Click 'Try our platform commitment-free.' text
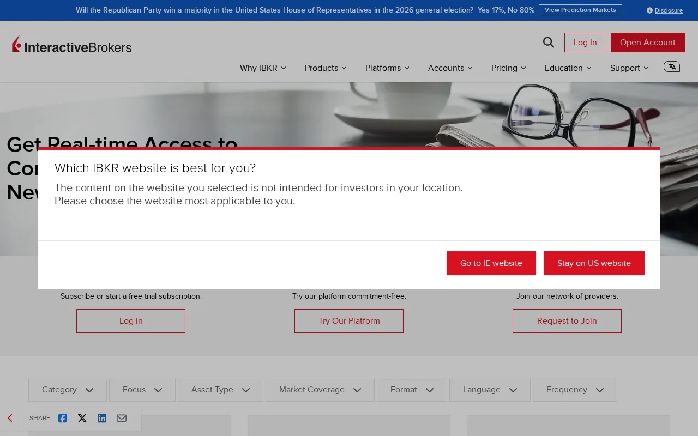Viewport: 698px width, 436px height. (x=349, y=296)
